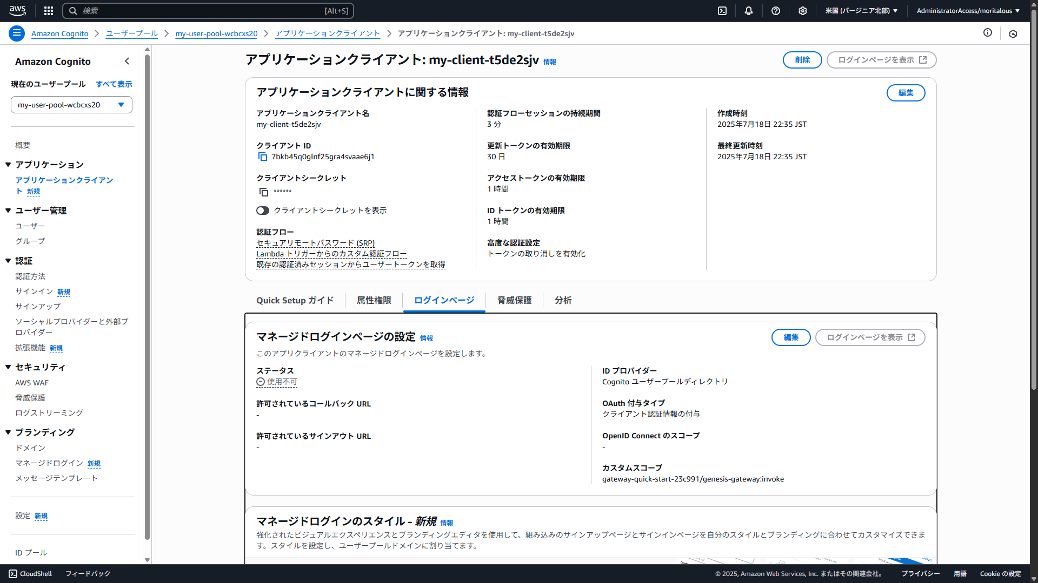Copy the client ID to clipboard
The height and width of the screenshot is (583, 1038).
263,157
